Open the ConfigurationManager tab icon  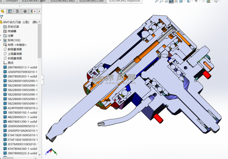tap(18, 11)
